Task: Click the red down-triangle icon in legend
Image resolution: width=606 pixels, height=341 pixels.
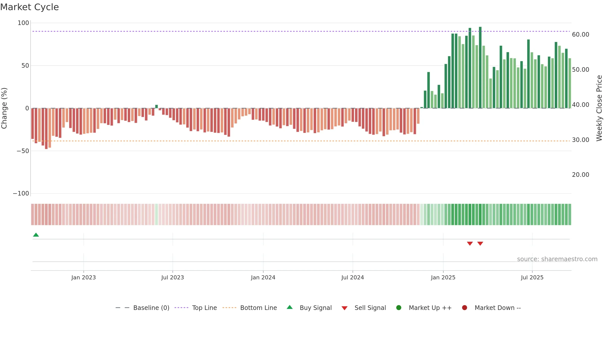Action: [344, 308]
